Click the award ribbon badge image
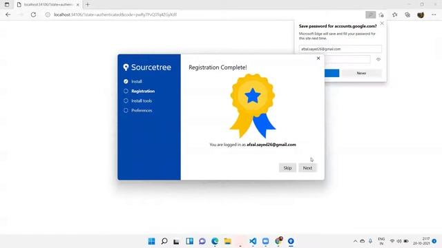Screen dimensions: 442x248 coord(253,105)
